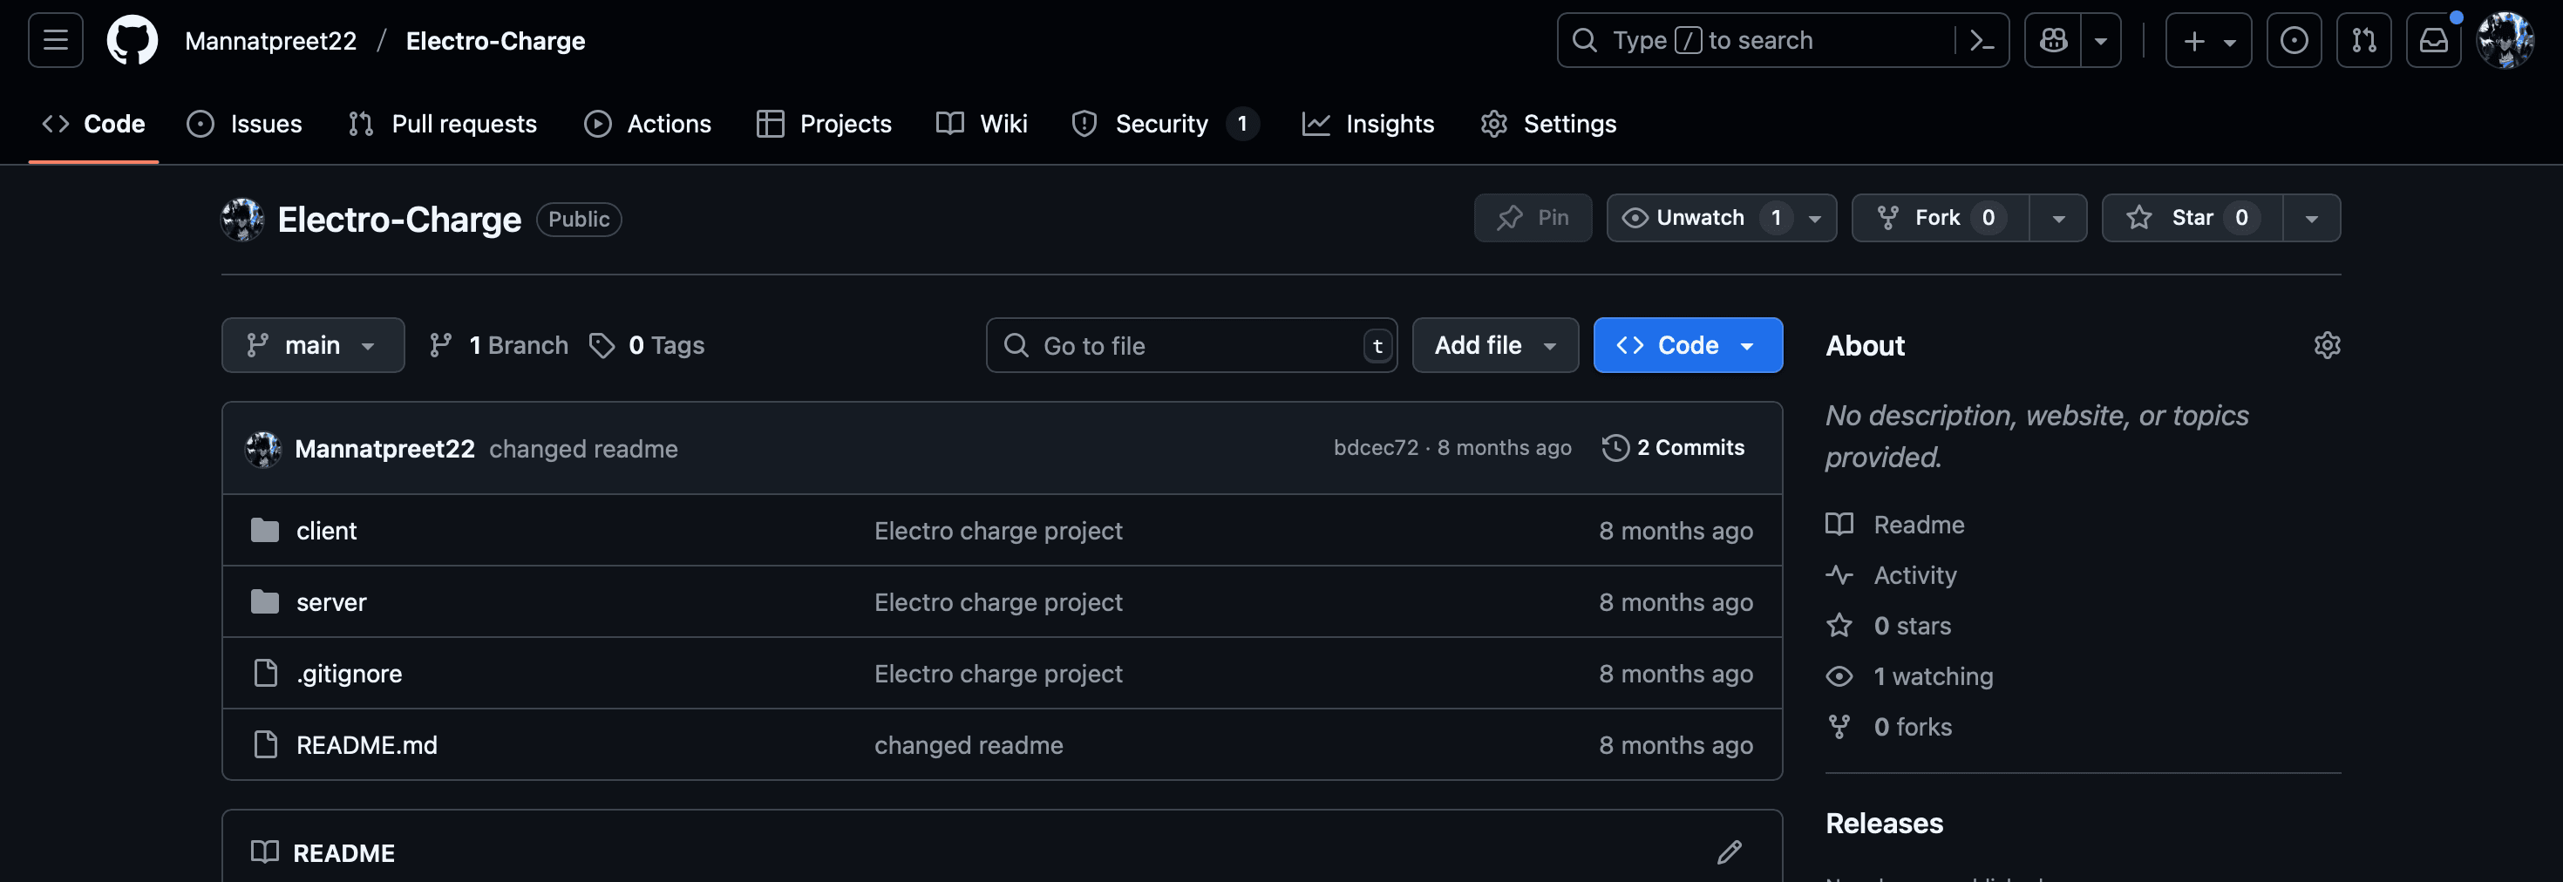Open README.md row 'changed readme' message
This screenshot has width=2563, height=882.
968,745
